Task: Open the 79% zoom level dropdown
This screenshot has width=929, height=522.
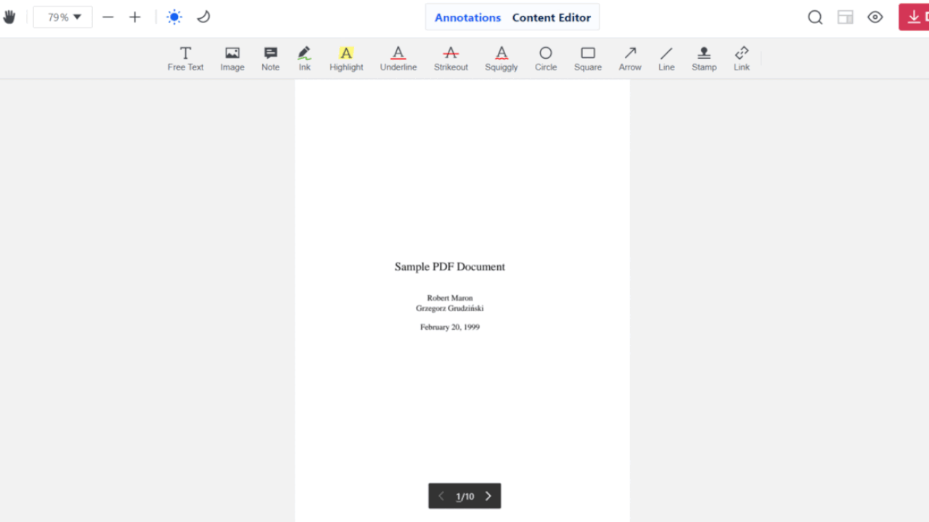Action: coord(63,17)
